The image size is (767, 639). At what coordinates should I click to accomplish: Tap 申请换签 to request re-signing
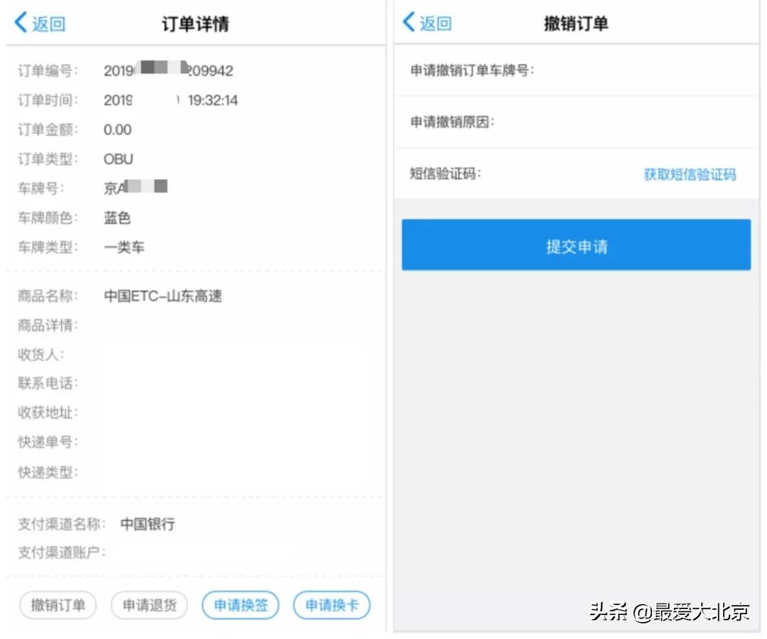pyautogui.click(x=240, y=605)
